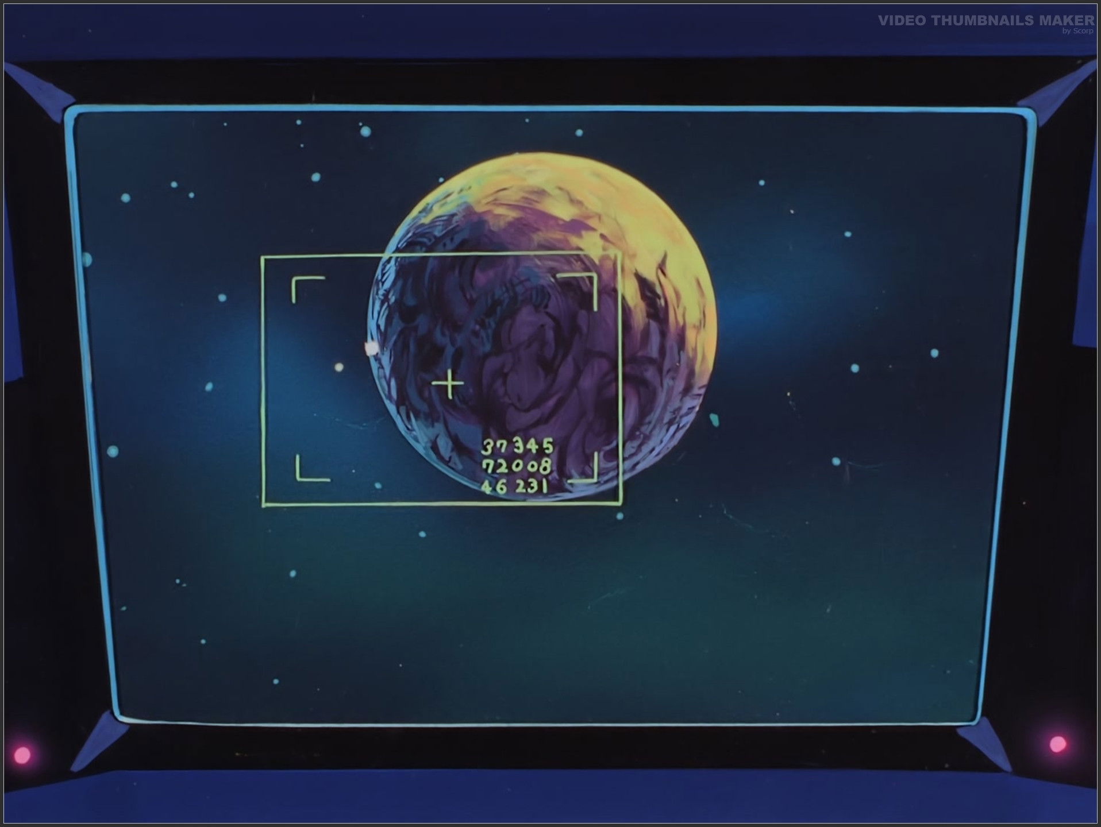Image resolution: width=1101 pixels, height=827 pixels.
Task: Click the cream star left of the planet
Action: 339,366
